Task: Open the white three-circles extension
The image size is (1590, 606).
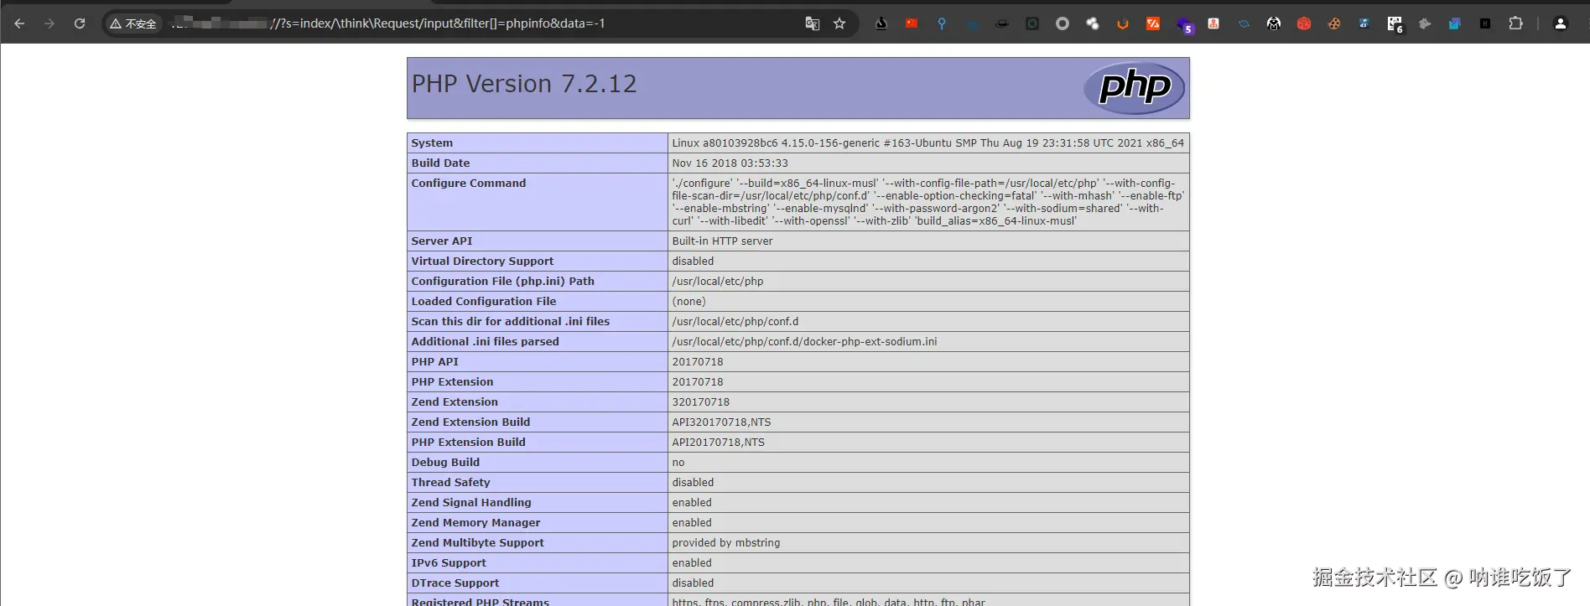Action: 1093,23
